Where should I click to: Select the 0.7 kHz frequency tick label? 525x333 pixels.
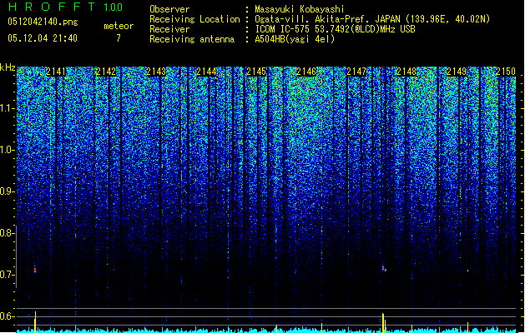[6, 275]
